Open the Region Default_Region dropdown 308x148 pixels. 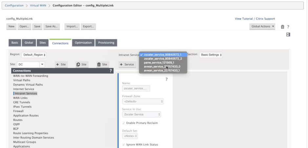(34, 55)
